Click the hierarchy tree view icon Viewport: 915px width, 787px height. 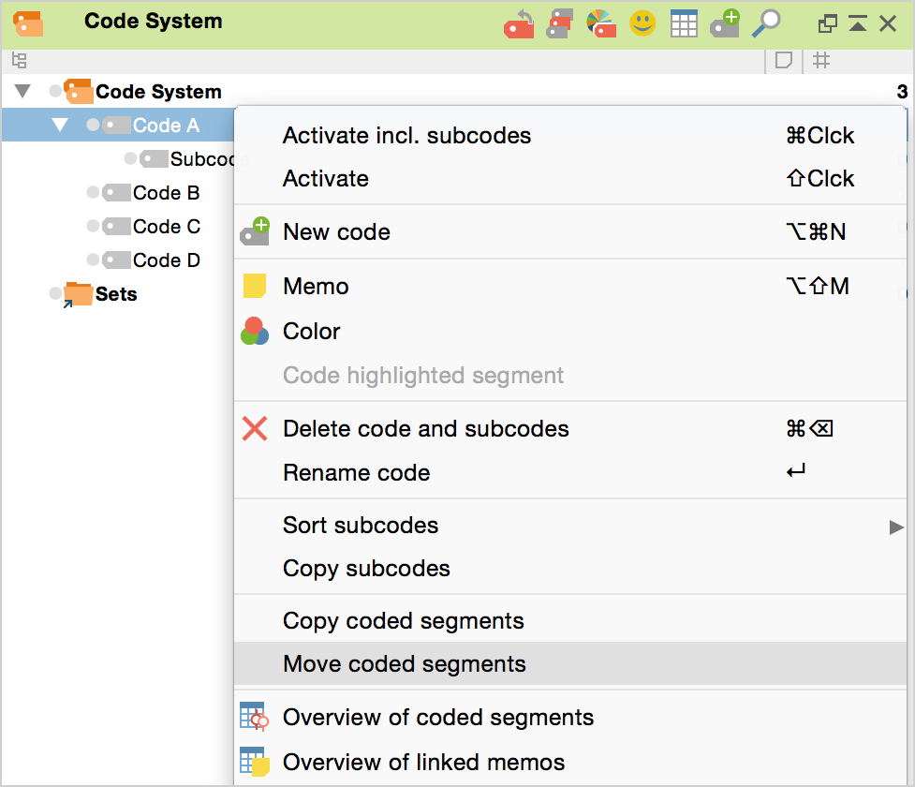(x=19, y=61)
